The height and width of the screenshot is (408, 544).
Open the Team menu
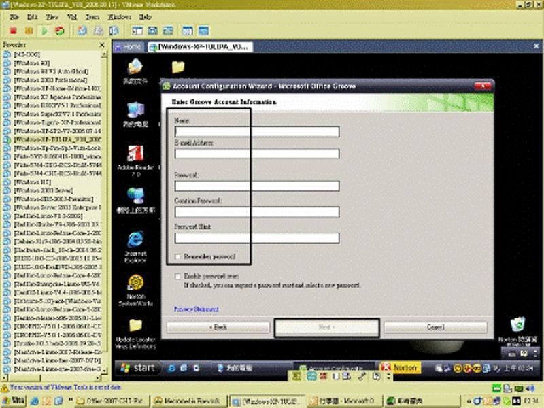click(x=92, y=16)
